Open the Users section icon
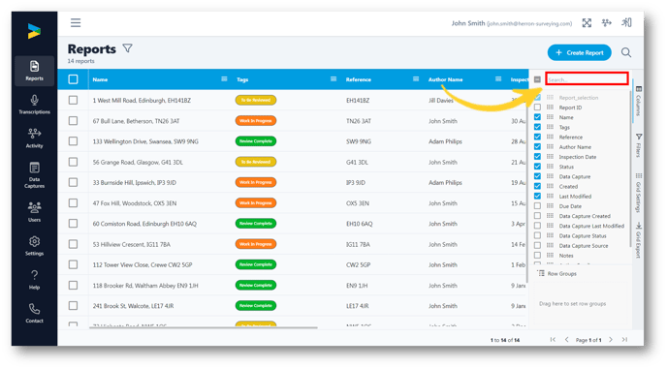The width and height of the screenshot is (667, 369). click(x=35, y=207)
